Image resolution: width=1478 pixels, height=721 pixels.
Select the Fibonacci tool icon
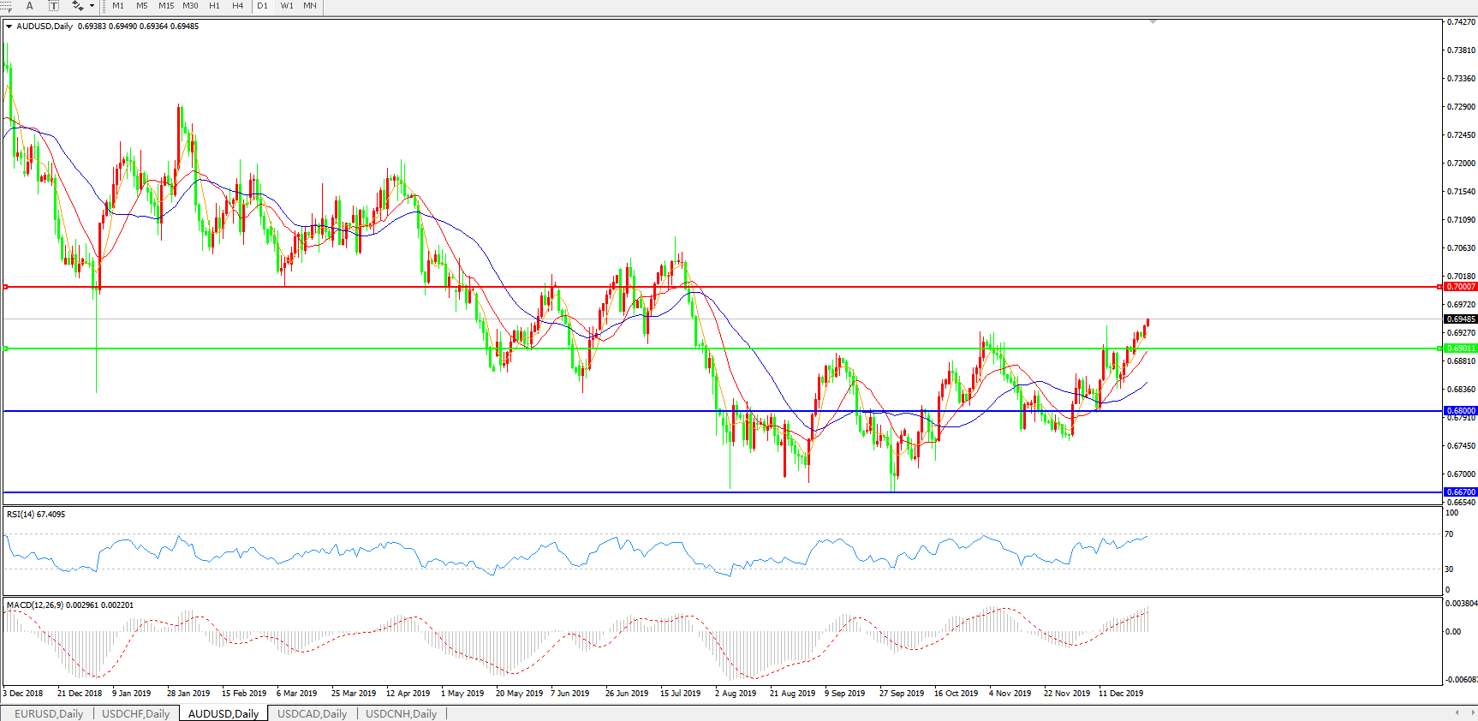click(7, 6)
